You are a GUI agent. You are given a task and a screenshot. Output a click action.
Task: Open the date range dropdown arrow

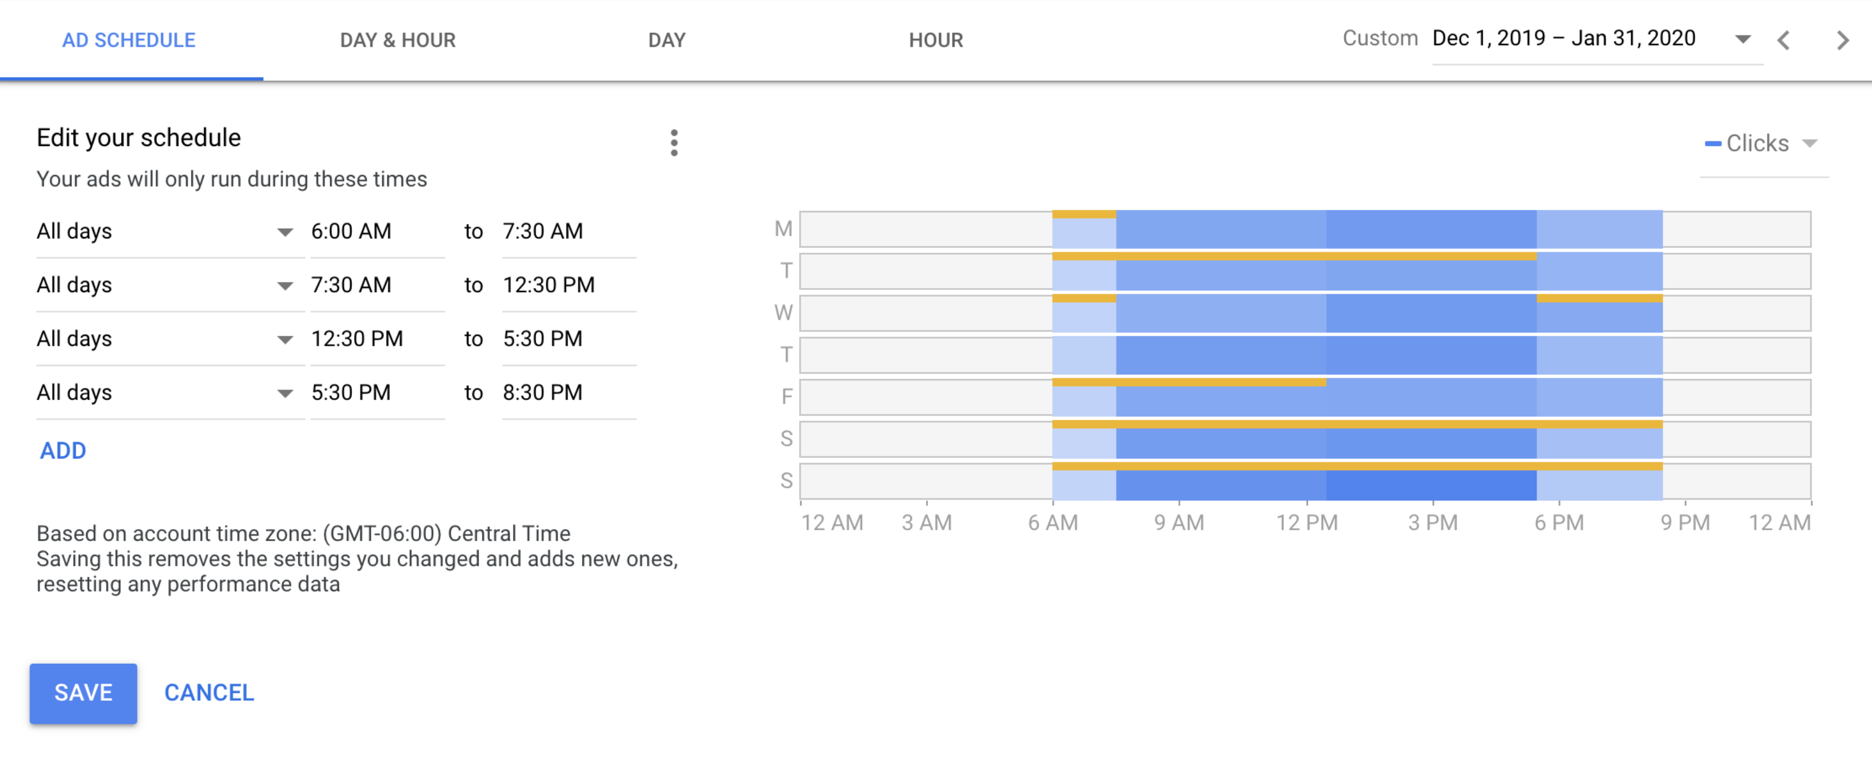pyautogui.click(x=1743, y=39)
